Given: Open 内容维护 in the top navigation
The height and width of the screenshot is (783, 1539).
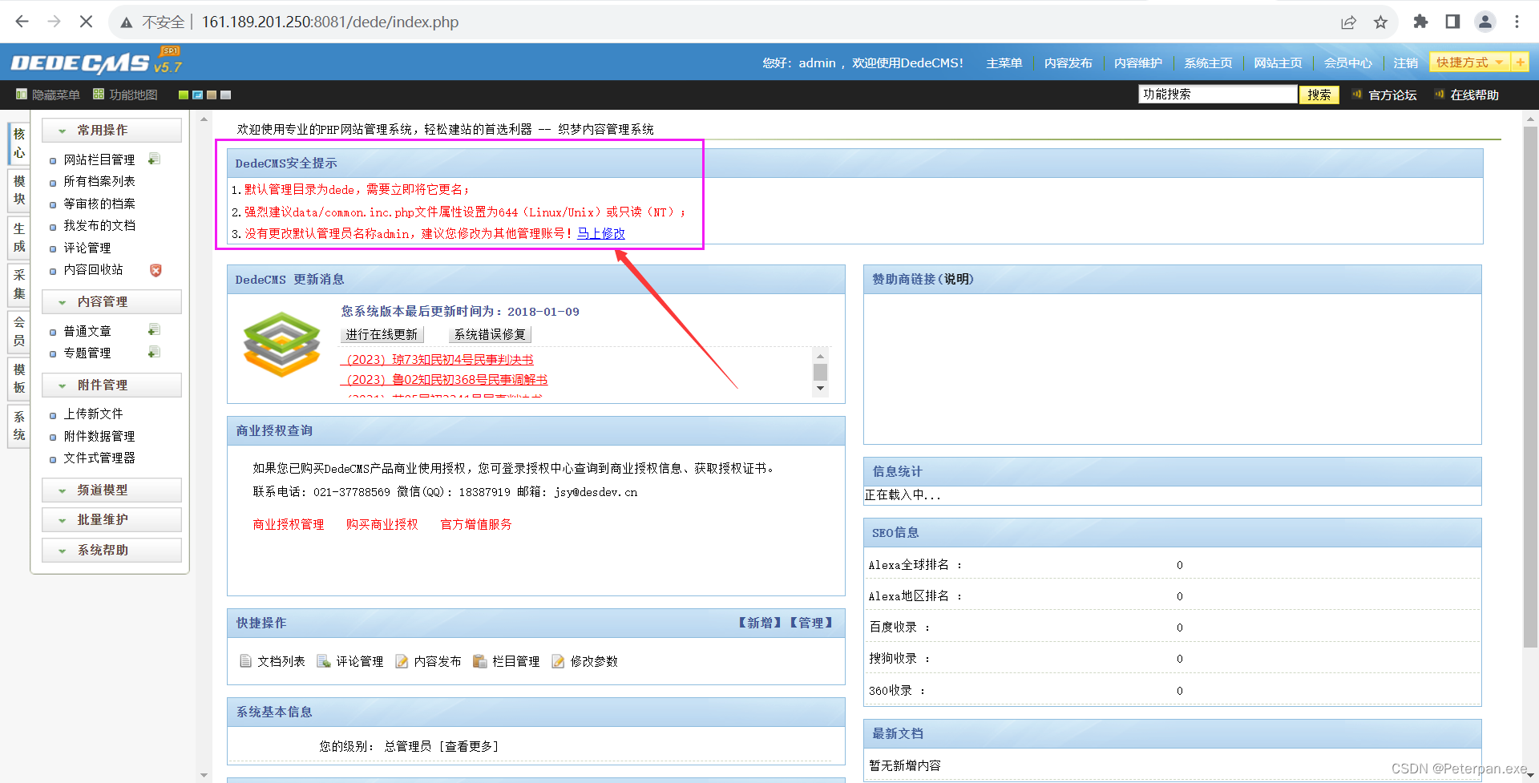Looking at the screenshot, I should click(1137, 63).
